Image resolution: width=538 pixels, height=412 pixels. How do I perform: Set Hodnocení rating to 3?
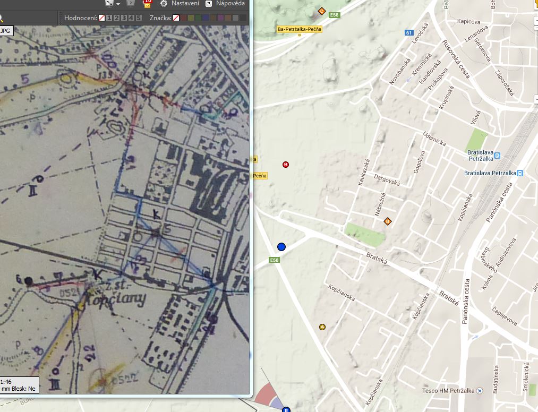[x=124, y=18]
